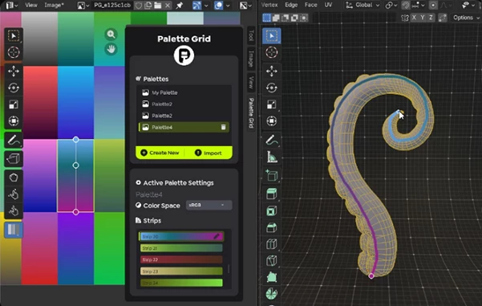Select My Palette in palettes list
Viewport: 482px width, 306px height.
[184, 92]
